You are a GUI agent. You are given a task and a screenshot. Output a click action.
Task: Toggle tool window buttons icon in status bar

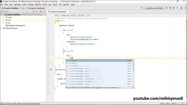(x=2, y=104)
